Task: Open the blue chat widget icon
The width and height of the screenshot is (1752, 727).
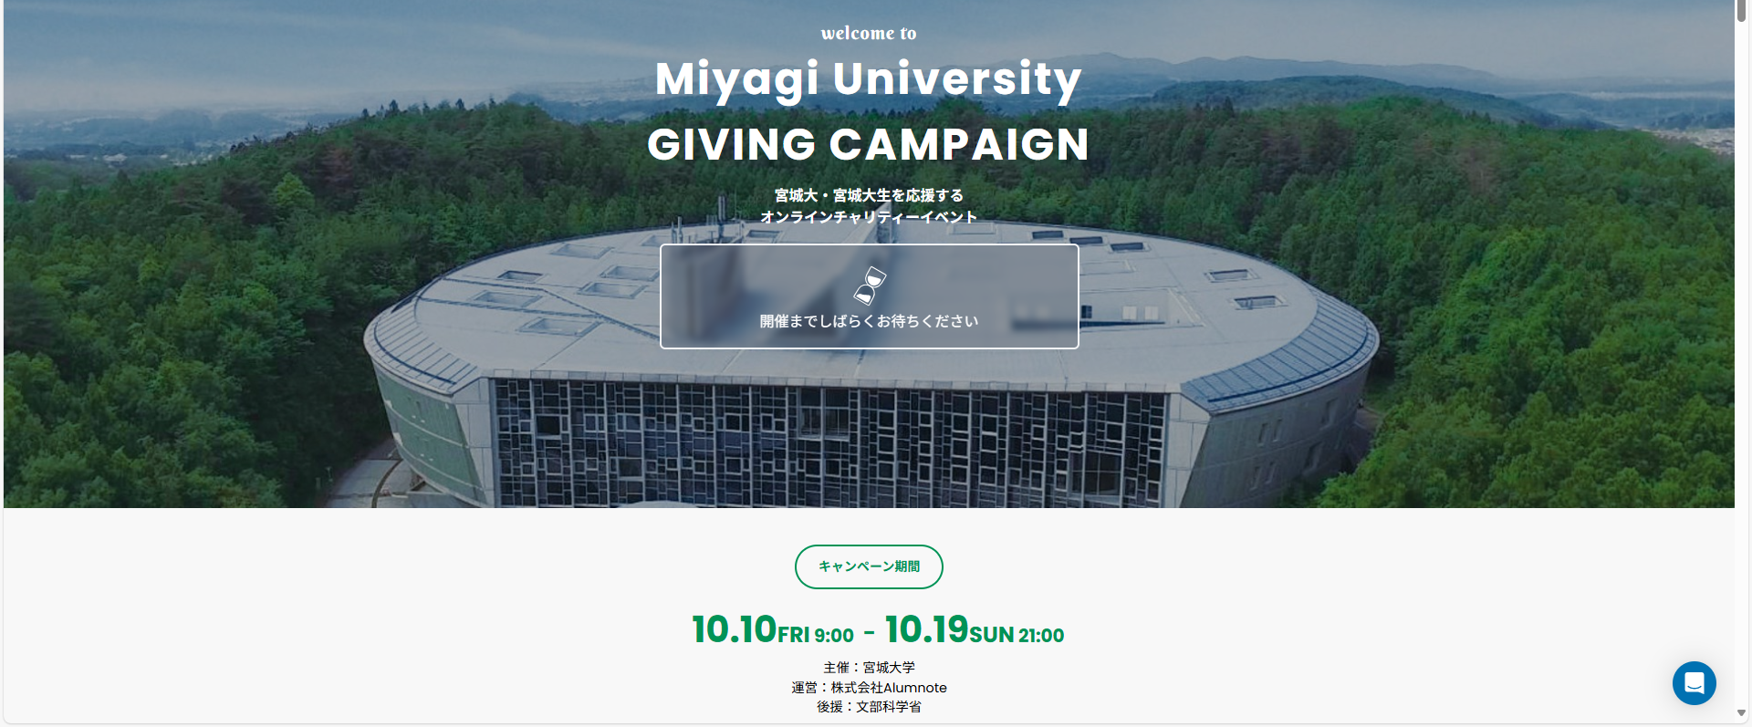Action: (1694, 683)
